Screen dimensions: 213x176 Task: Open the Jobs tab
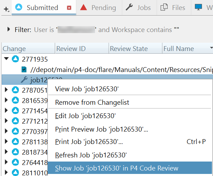(x=138, y=8)
